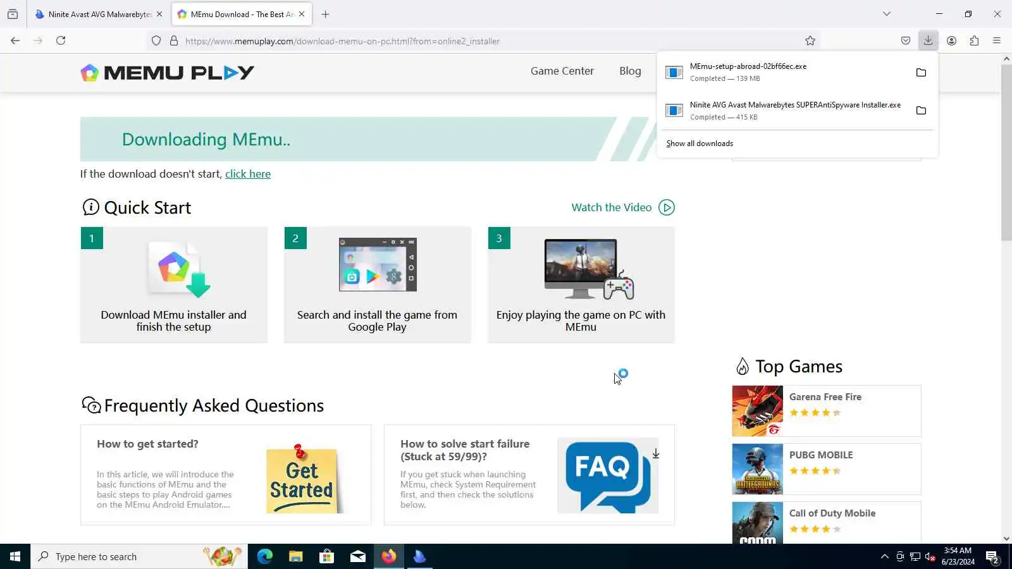
Task: Click the taskbar clock showing 3:54 AM
Action: (958, 556)
